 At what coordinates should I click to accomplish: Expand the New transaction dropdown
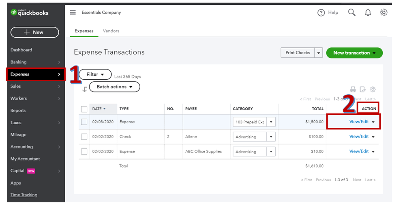pos(374,53)
